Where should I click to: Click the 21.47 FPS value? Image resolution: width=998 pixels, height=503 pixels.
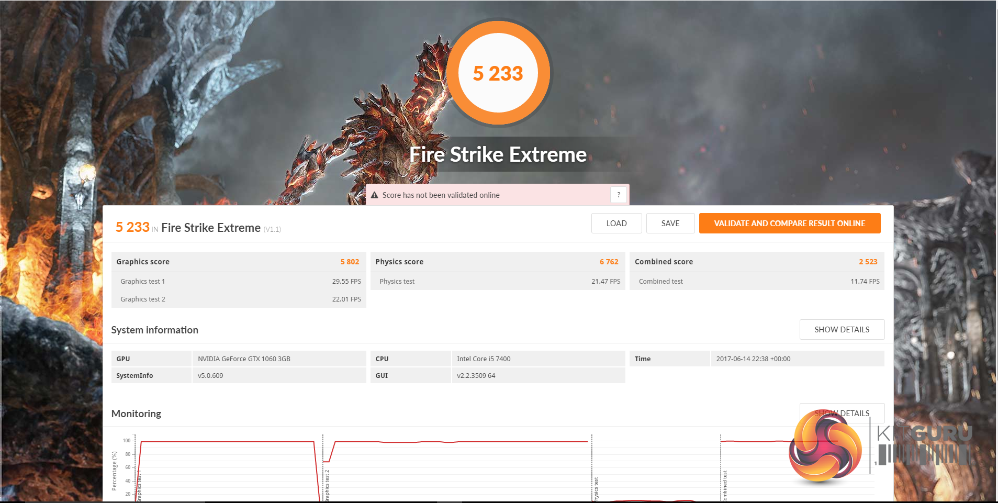click(606, 281)
